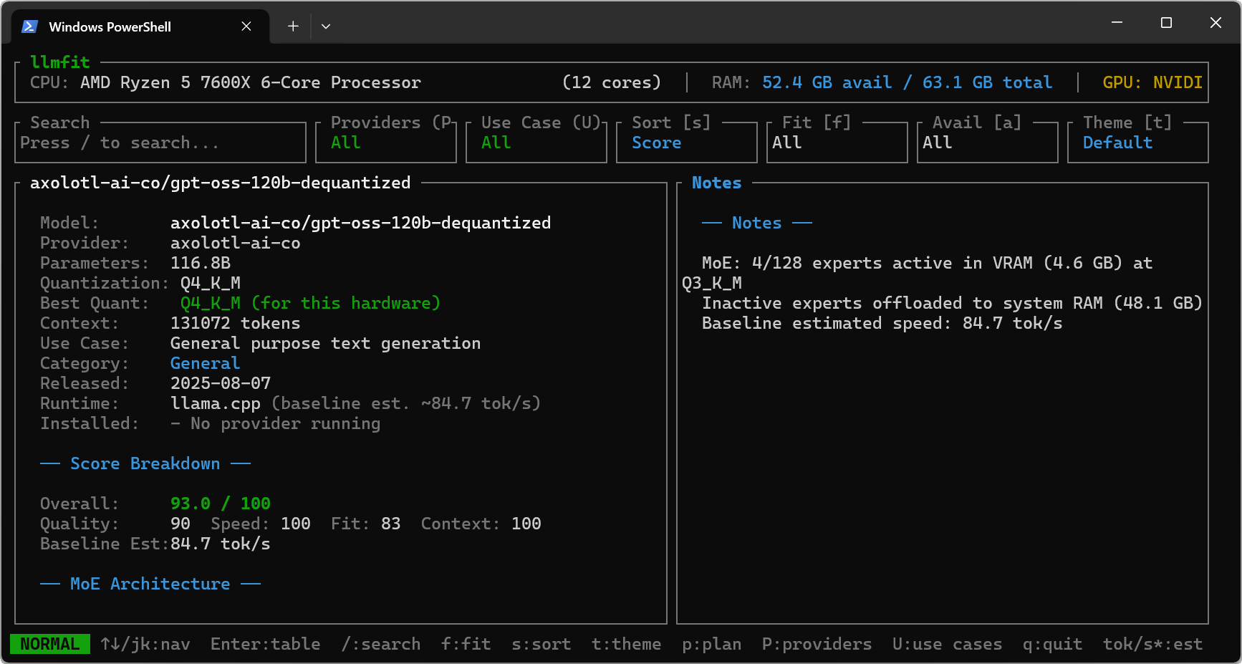Select the Notes panel title
Viewport: 1242px width, 664px height.
[x=716, y=183]
